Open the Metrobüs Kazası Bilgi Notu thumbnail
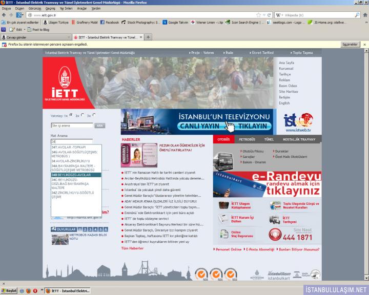 coord(60,239)
